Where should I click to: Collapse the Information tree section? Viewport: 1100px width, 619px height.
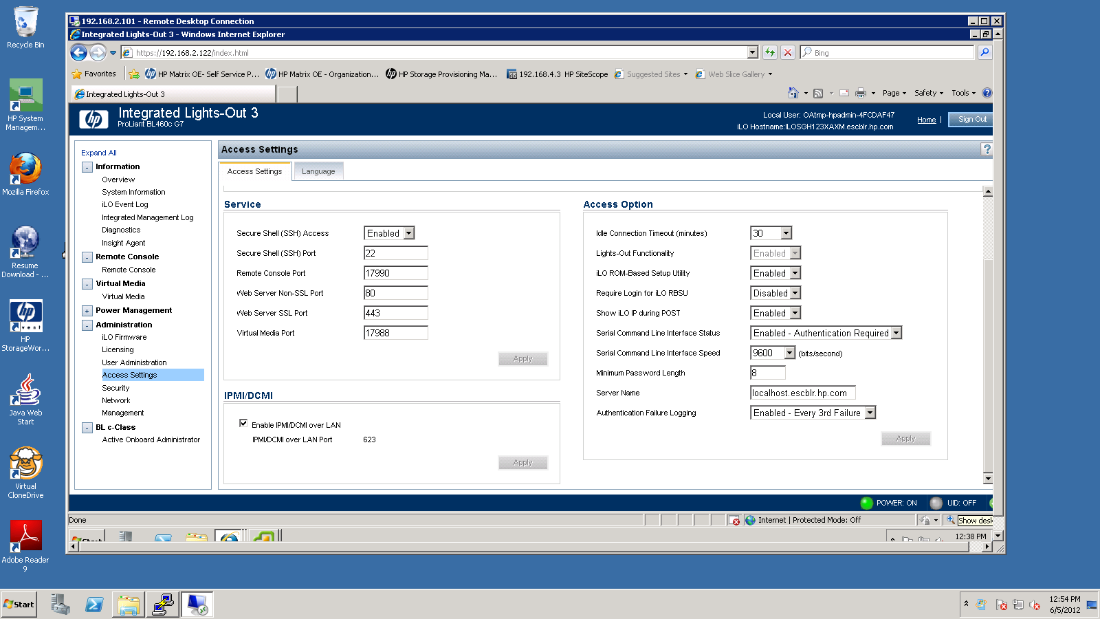[87, 167]
